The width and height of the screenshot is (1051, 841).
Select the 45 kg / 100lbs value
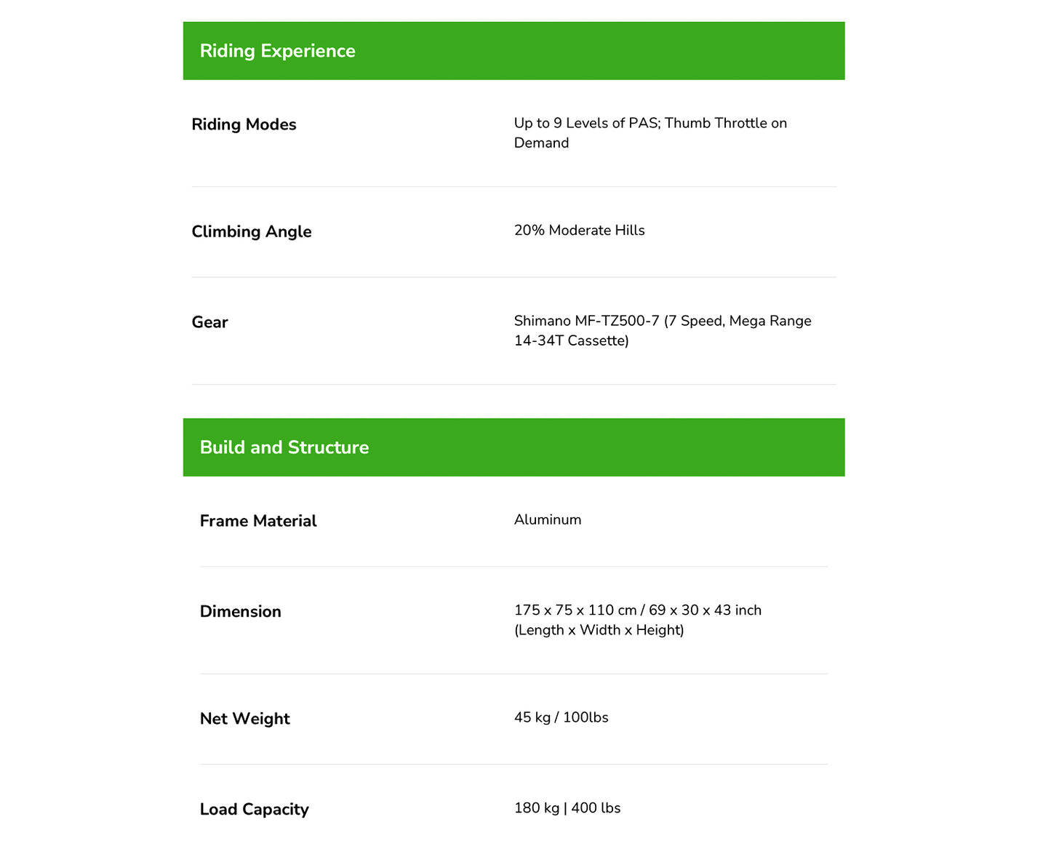pyautogui.click(x=562, y=717)
